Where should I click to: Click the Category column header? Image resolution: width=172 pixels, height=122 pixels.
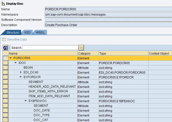point(88,53)
